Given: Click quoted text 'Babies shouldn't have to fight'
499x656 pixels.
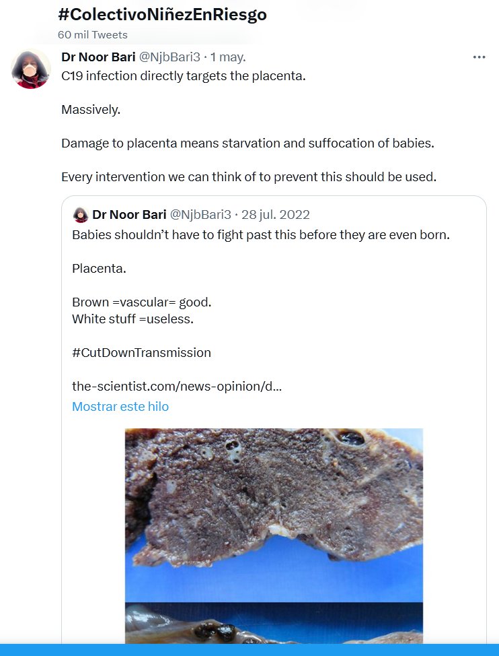Looking at the screenshot, I should [x=260, y=235].
